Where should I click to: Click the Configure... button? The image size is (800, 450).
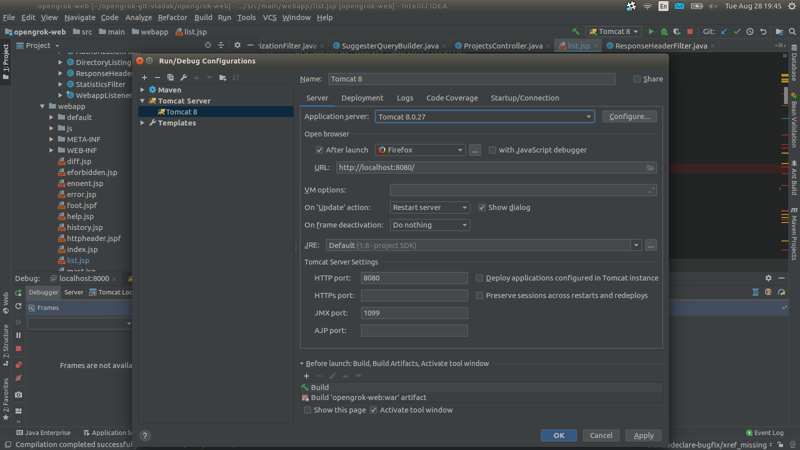pos(629,116)
